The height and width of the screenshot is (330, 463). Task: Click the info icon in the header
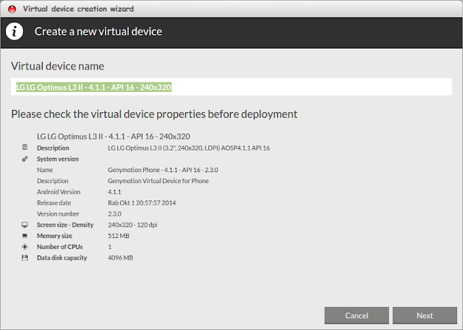[x=14, y=31]
